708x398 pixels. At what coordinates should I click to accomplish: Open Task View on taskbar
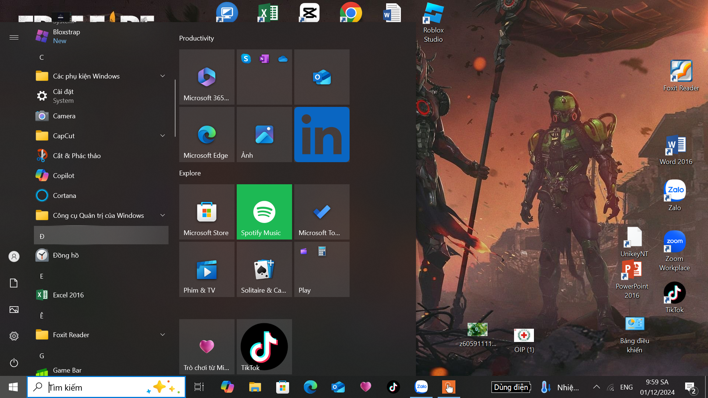pos(199,387)
